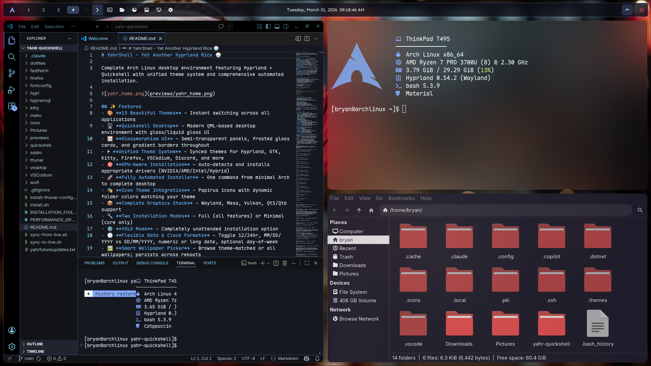
Task: Toggle bottom panel layout button
Action: point(277,26)
